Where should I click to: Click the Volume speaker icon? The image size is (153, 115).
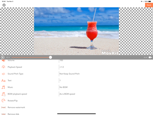(x=3, y=61)
